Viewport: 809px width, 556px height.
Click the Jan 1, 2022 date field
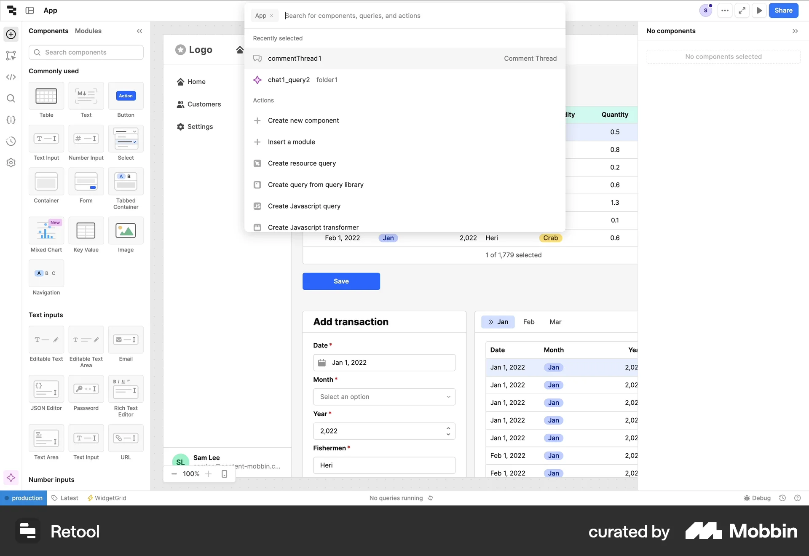click(x=384, y=362)
